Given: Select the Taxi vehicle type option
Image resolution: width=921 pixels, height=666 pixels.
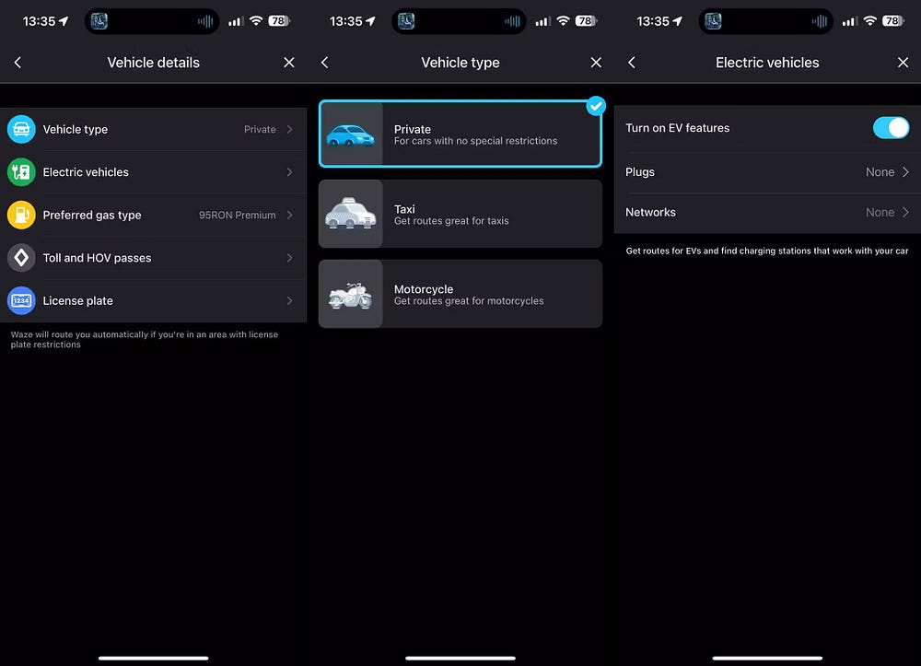Looking at the screenshot, I should tap(460, 214).
